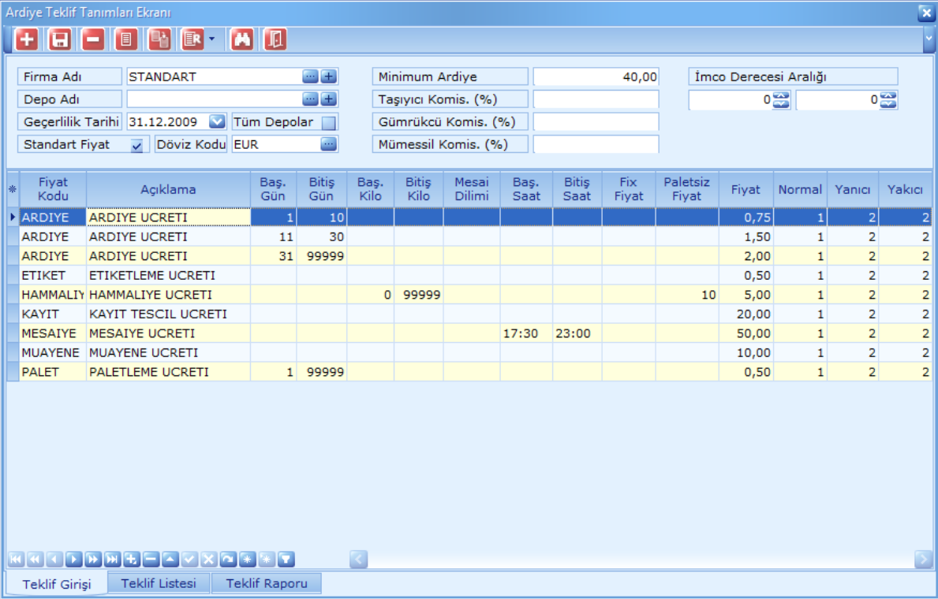Viewport: 938px width, 599px height.
Task: Select the KAYIT TESCIL UCRETI row
Action: [469, 314]
